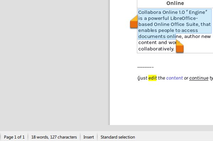Click the word 'collaboratively.' in the table
The image size is (213, 141).
pyautogui.click(x=156, y=49)
